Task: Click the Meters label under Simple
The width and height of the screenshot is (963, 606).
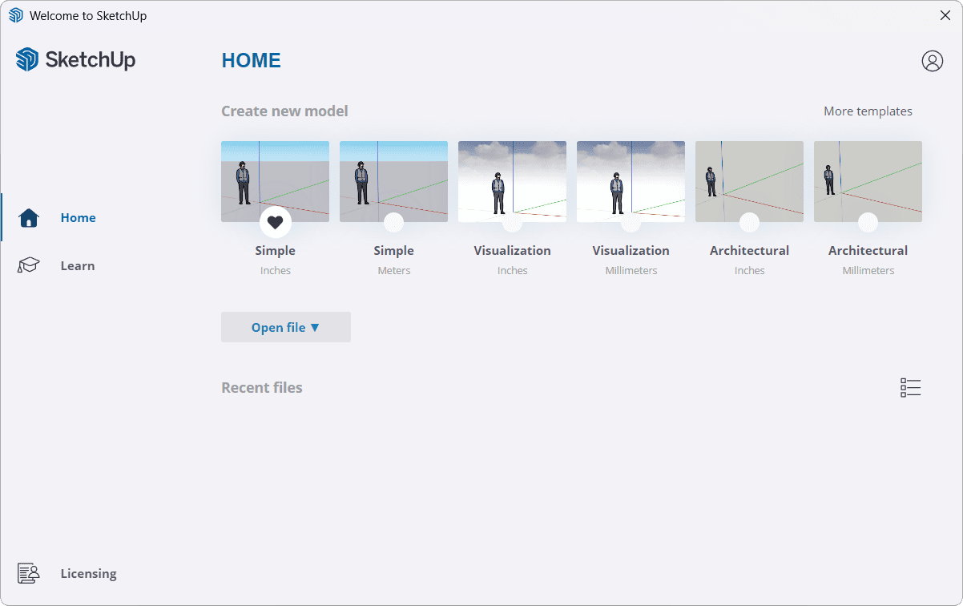Action: point(394,271)
